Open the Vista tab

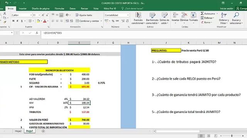[96, 8]
